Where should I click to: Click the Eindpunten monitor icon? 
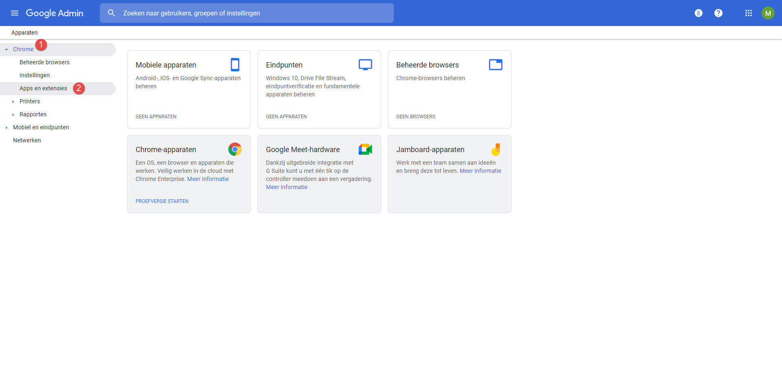click(x=365, y=65)
